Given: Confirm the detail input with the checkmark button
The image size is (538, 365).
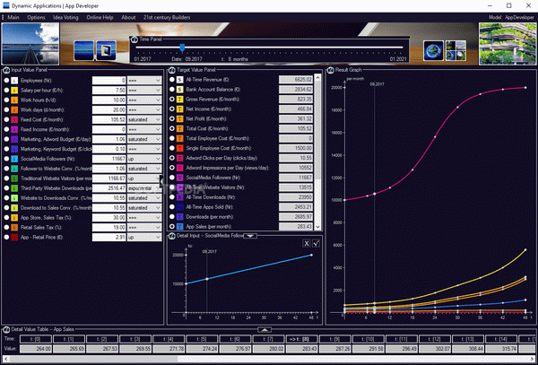Looking at the screenshot, I should coord(316,243).
